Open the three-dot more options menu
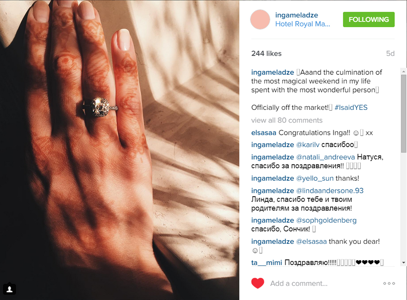 click(x=389, y=283)
